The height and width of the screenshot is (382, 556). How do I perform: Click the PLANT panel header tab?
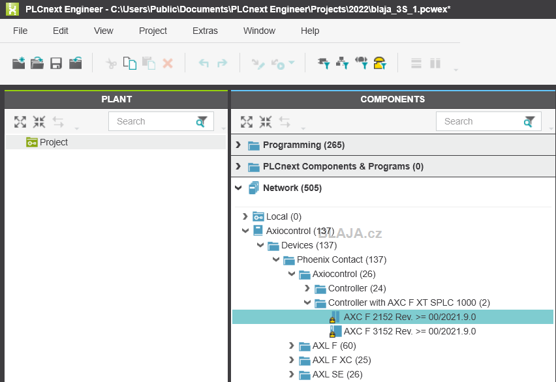[116, 99]
